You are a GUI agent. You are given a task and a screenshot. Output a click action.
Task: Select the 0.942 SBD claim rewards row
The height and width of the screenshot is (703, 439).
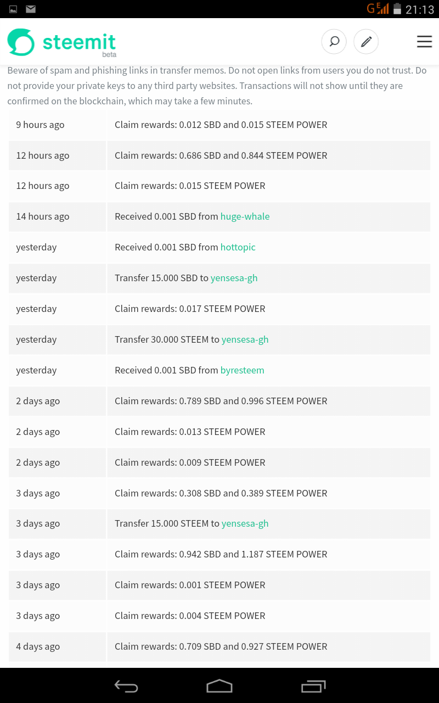coord(219,554)
